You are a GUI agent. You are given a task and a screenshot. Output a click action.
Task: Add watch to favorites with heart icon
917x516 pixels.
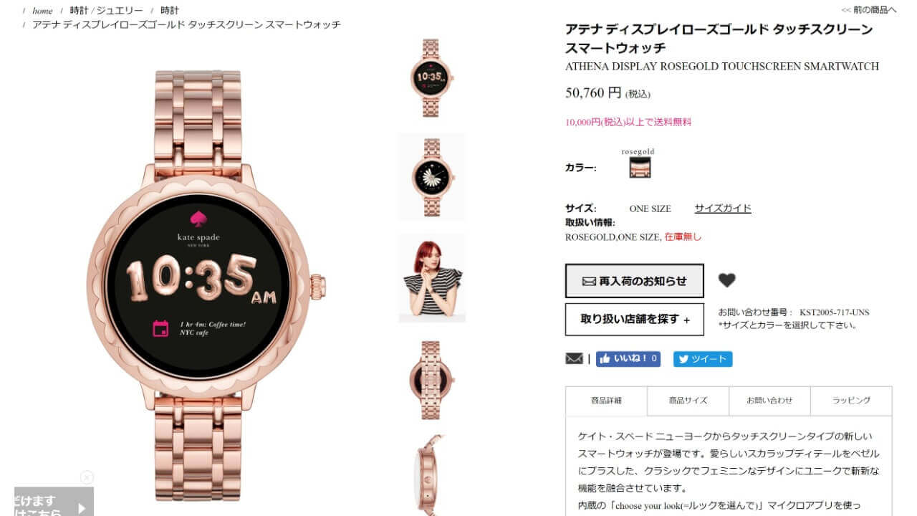coord(726,280)
